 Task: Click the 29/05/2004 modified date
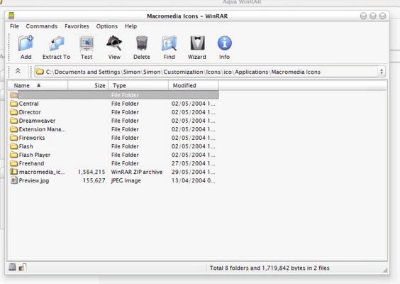[193, 172]
